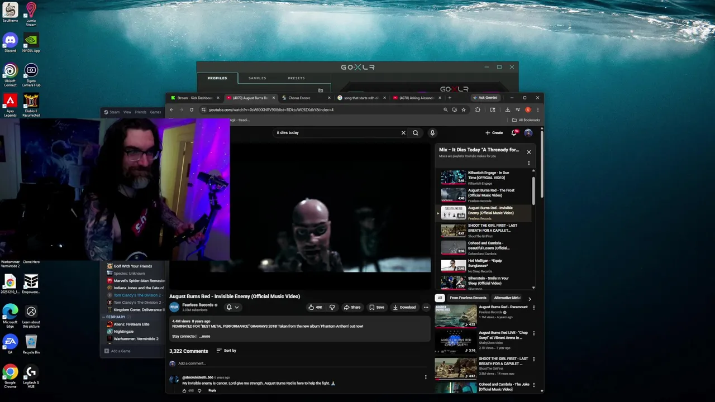Click Add a Game in Steam

(x=117, y=351)
